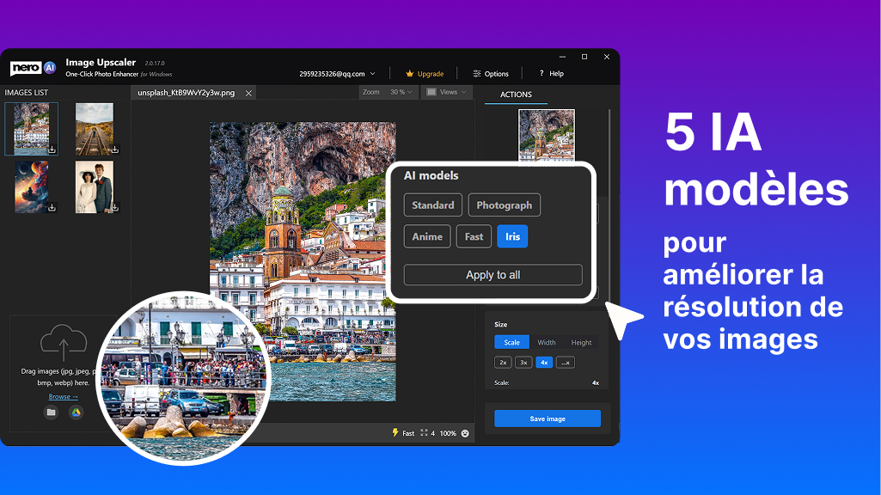881x495 pixels.
Task: Click the fit-to-screen icon near 100%
Action: coord(423,432)
